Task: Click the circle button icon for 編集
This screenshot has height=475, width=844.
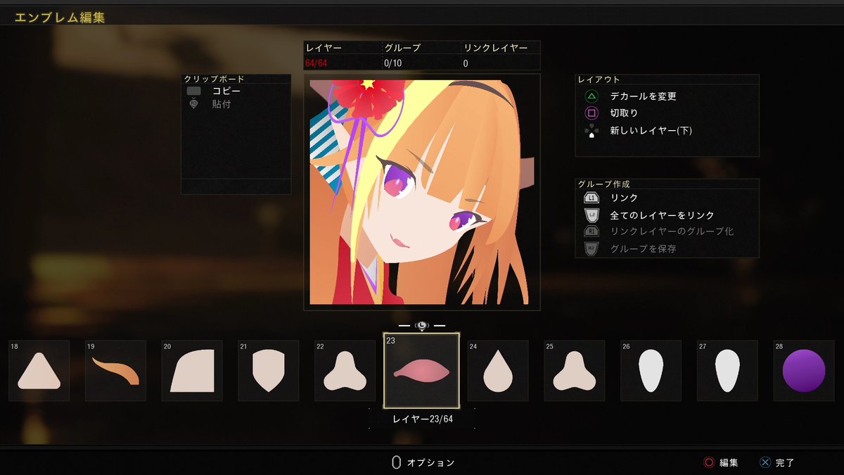Action: point(709,462)
